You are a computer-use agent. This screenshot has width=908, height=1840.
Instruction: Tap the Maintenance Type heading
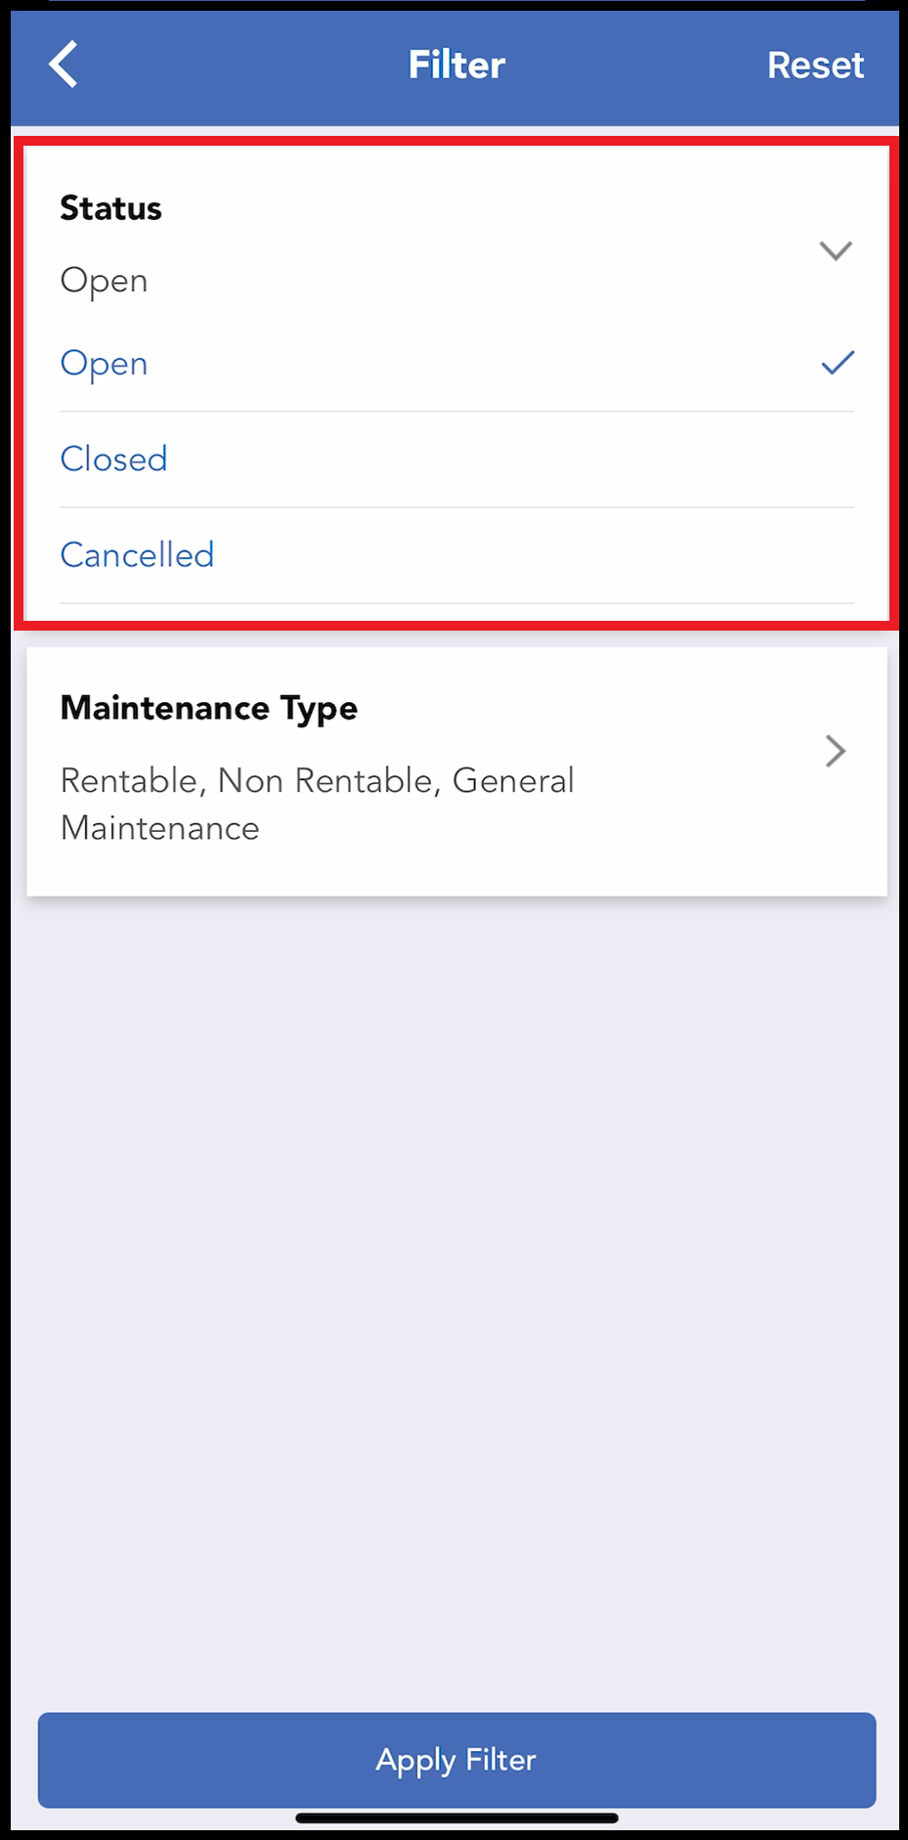pos(209,708)
